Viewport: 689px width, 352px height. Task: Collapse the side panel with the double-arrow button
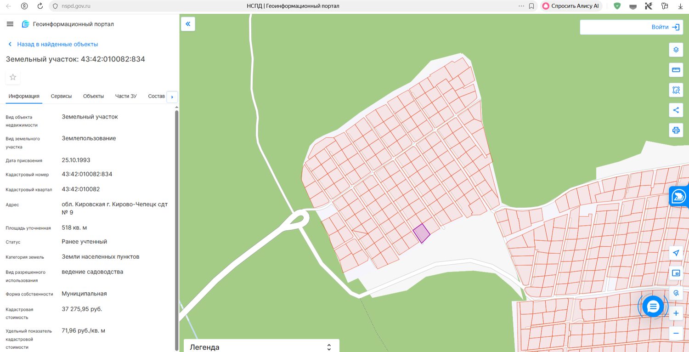188,24
